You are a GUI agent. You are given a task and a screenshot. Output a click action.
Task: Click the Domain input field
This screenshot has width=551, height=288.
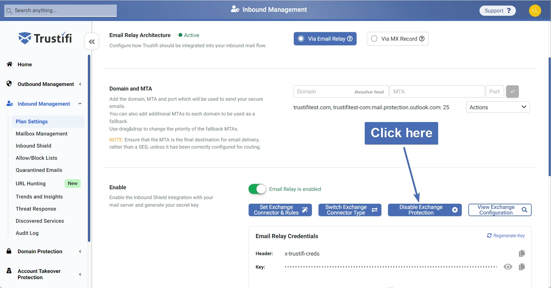(323, 92)
